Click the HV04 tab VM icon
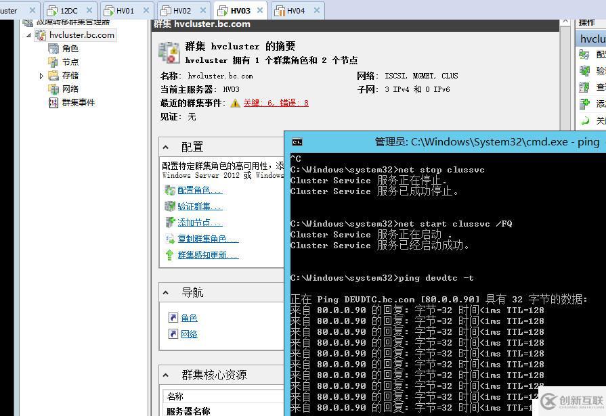 [280, 11]
